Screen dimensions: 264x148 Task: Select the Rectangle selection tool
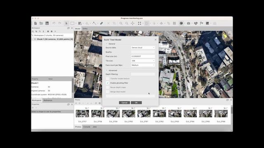click(72, 23)
